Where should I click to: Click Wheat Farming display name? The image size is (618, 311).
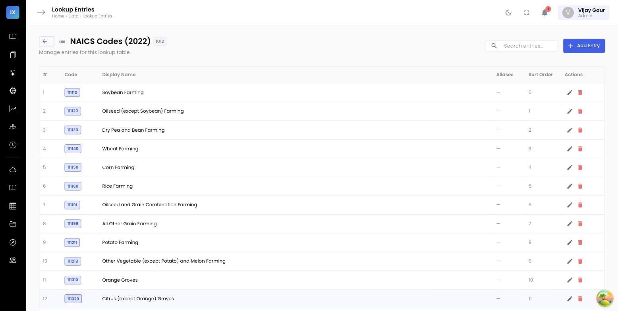point(120,149)
